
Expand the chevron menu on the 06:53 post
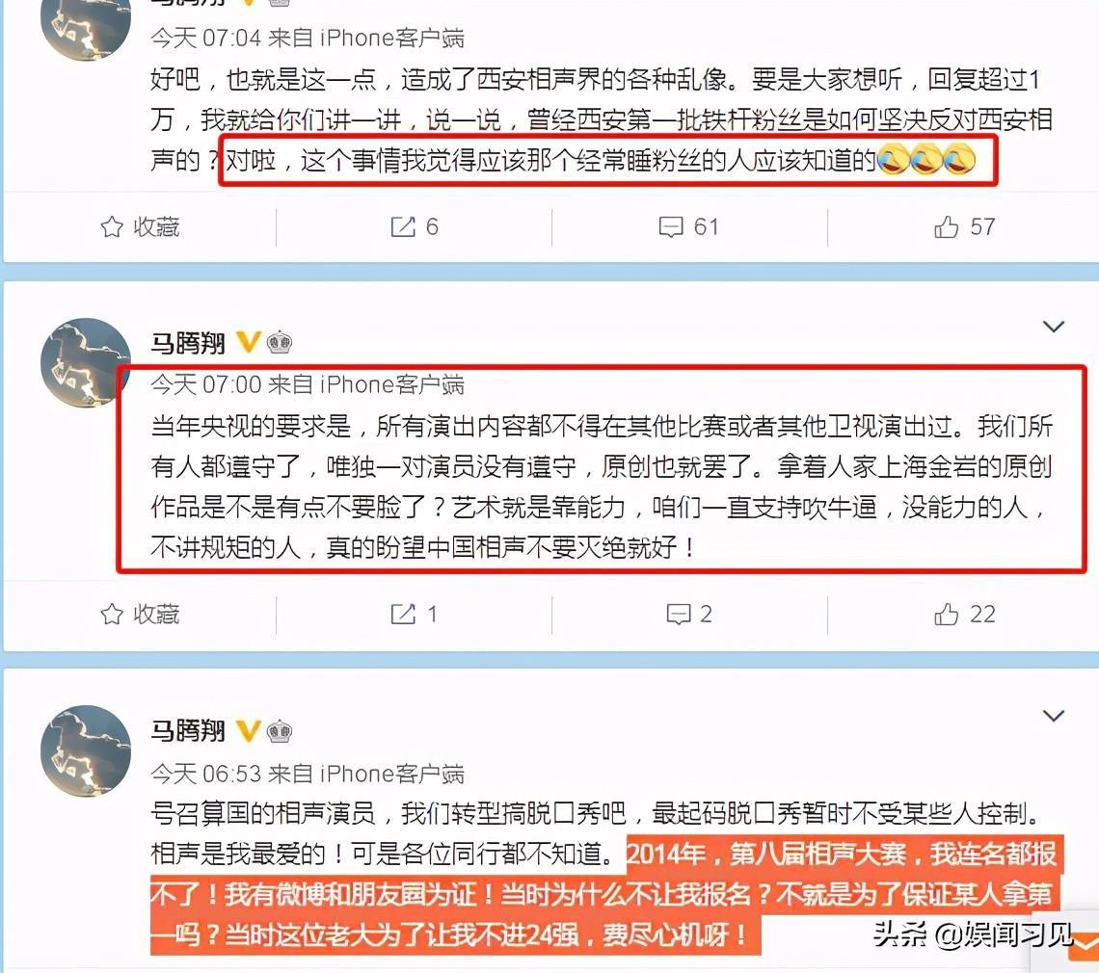[x=1054, y=715]
